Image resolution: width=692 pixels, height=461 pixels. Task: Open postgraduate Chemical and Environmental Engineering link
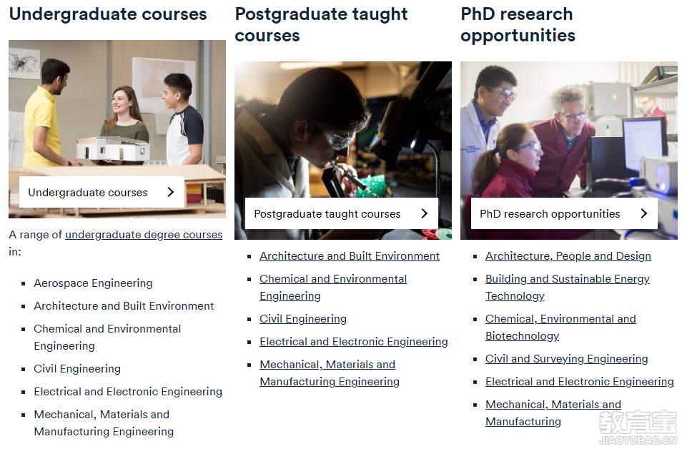[x=333, y=288]
